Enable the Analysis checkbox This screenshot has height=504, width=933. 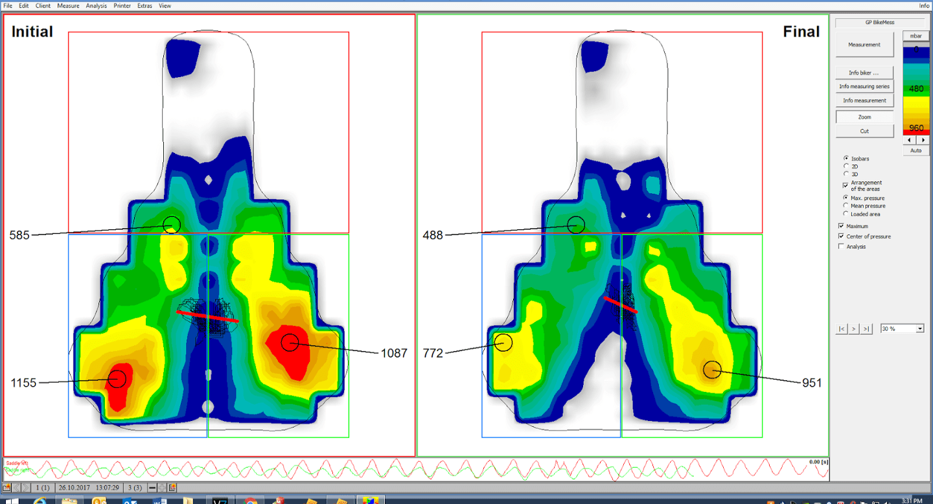coord(842,247)
